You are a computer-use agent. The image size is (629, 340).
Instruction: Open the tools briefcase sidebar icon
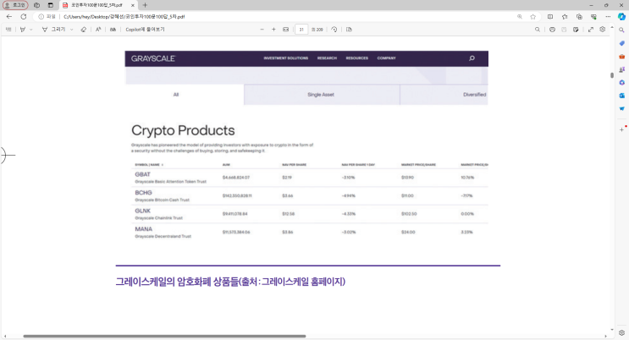tap(621, 57)
